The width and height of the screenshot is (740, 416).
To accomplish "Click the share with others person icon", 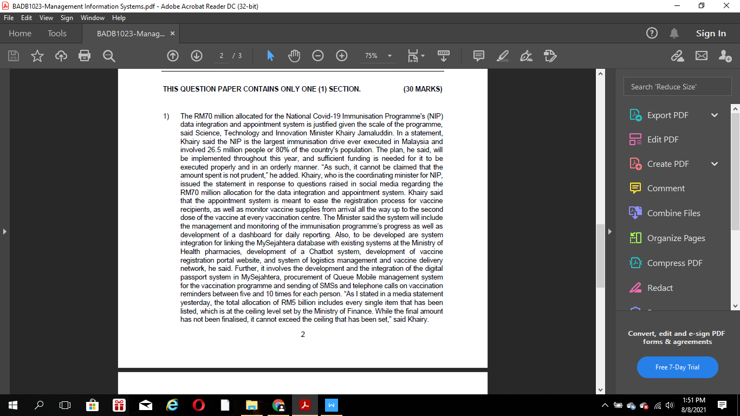I will point(725,56).
